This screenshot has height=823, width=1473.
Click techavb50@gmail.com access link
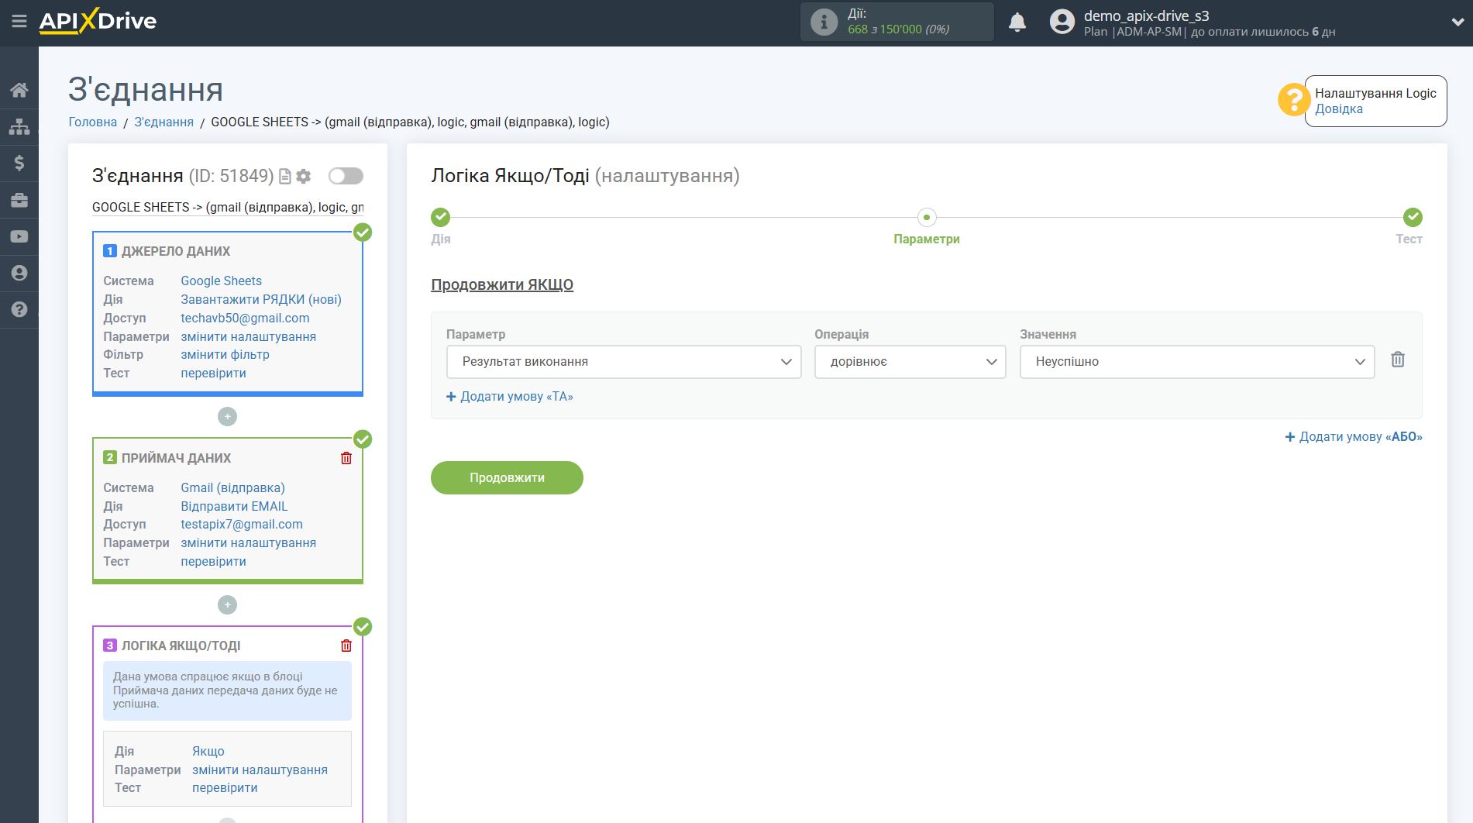[245, 318]
